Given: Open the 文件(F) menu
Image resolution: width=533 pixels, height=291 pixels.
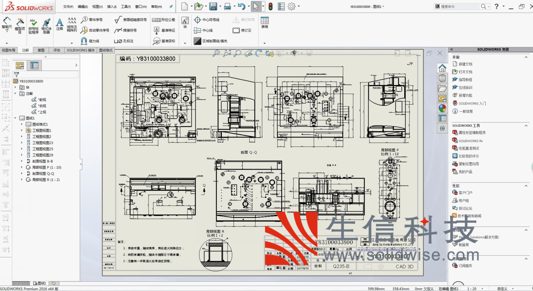Looking at the screenshot, I should point(68,7).
